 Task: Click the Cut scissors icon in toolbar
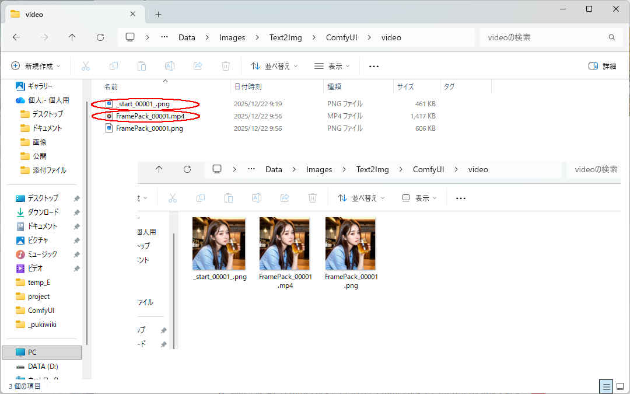click(86, 66)
